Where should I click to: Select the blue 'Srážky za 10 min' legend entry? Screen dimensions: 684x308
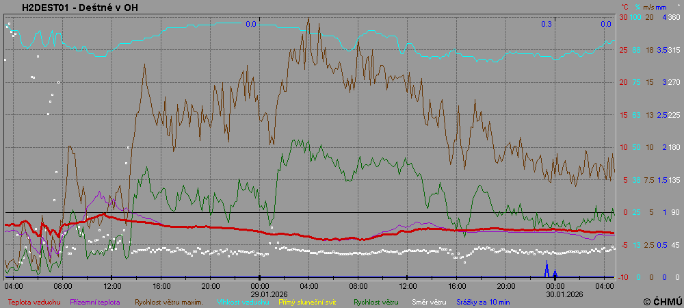(x=483, y=301)
